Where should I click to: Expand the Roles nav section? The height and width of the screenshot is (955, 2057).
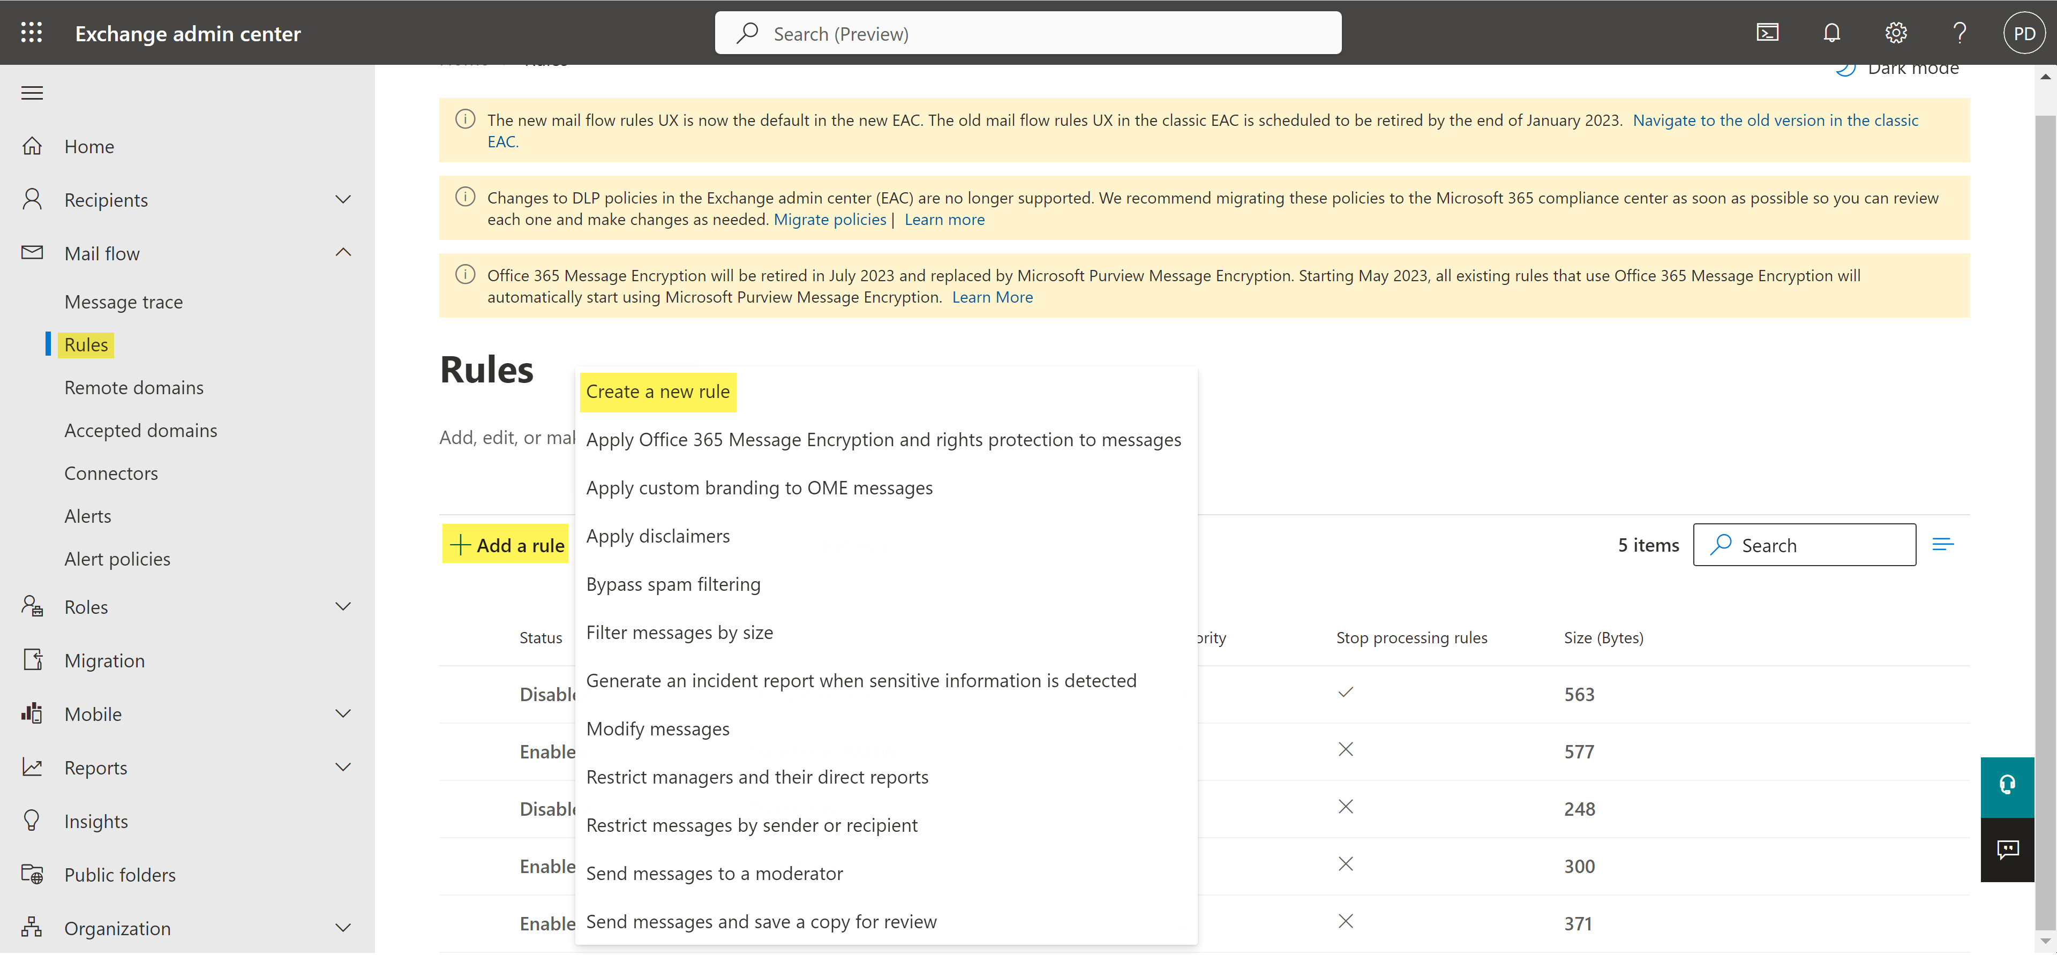343,607
